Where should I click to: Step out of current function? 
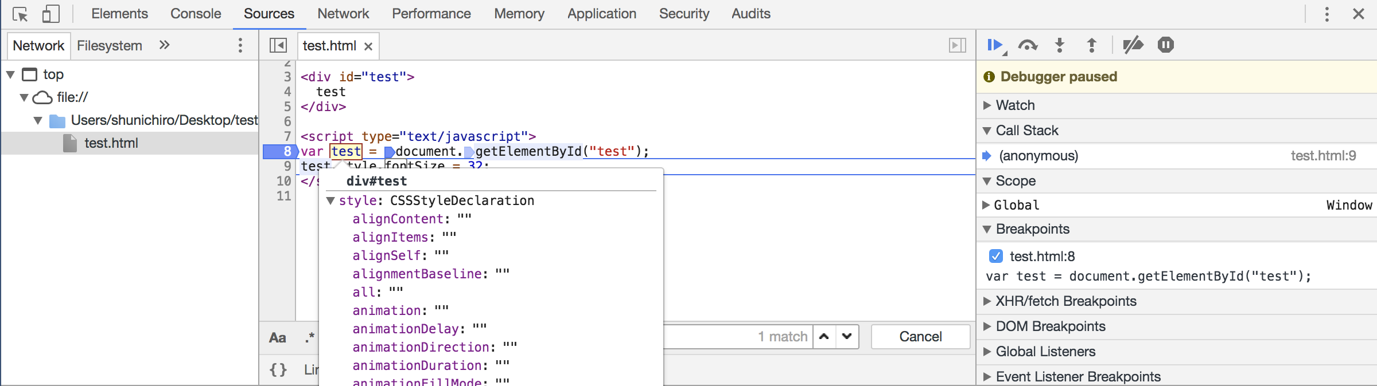tap(1092, 45)
